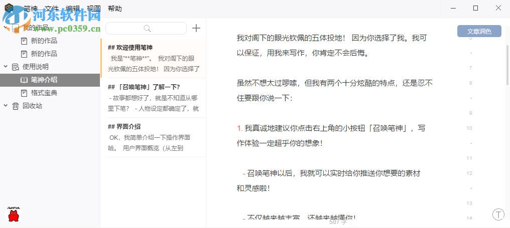Click list item 1 starting 我真诚地建议
The height and width of the screenshot is (228, 510).
tap(331, 136)
